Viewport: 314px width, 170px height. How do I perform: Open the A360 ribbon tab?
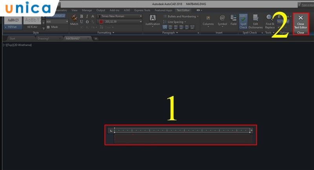(127, 10)
